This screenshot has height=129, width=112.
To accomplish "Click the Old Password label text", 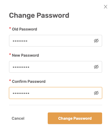I will [x=24, y=29].
